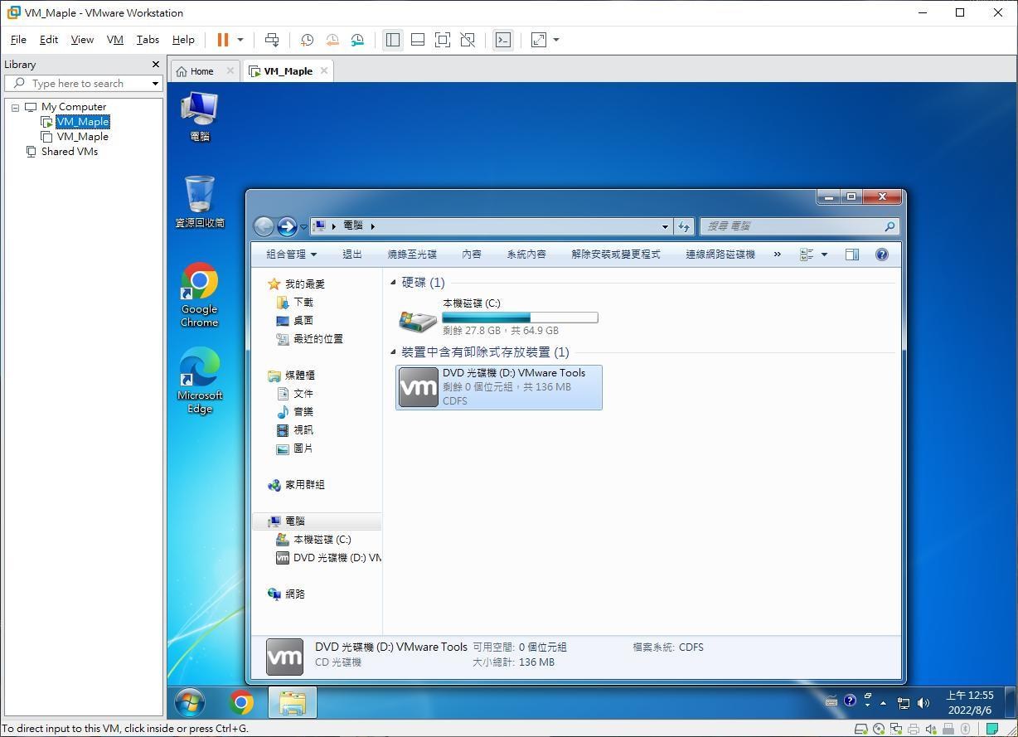The width and height of the screenshot is (1018, 737).
Task: Take a snapshot of the VM
Action: point(307,39)
